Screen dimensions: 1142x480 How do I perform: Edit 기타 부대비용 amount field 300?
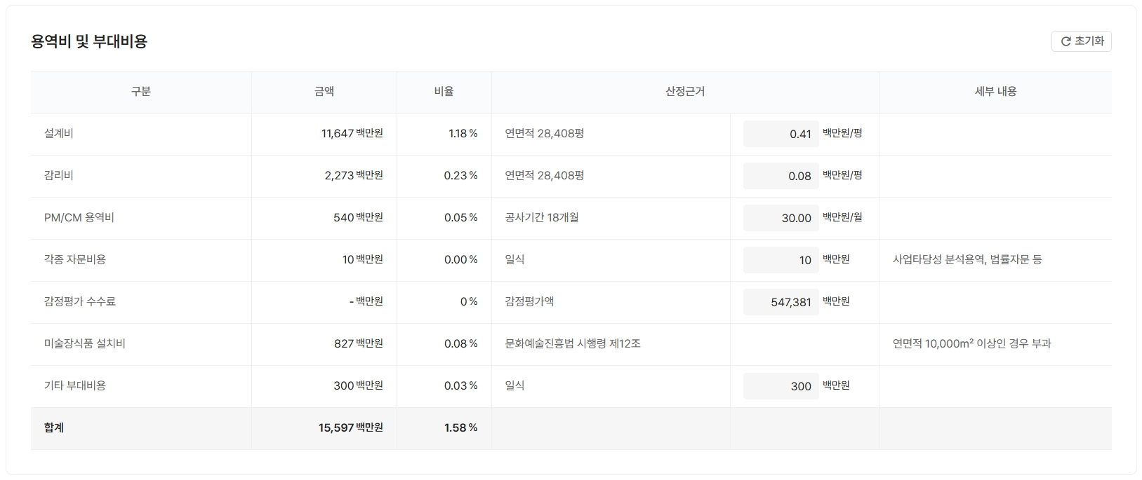(x=781, y=386)
